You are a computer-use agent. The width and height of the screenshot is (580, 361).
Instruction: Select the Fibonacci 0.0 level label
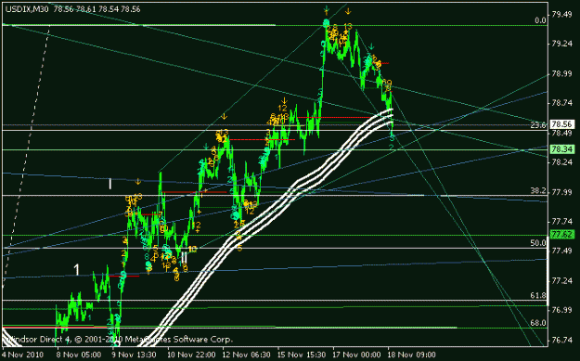click(x=540, y=20)
